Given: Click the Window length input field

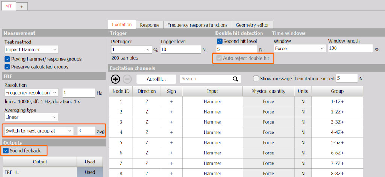Looking at the screenshot, I should 350,48.
